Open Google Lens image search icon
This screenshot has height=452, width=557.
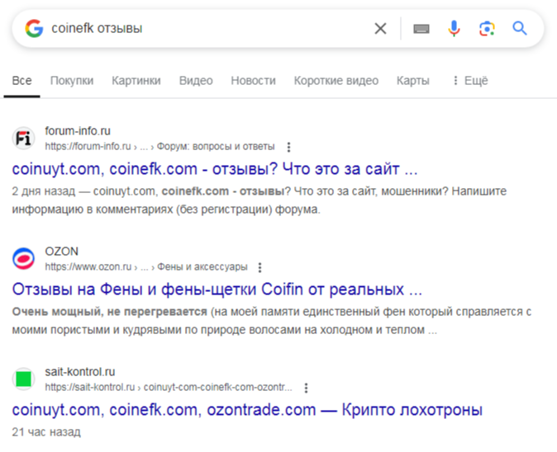(487, 28)
